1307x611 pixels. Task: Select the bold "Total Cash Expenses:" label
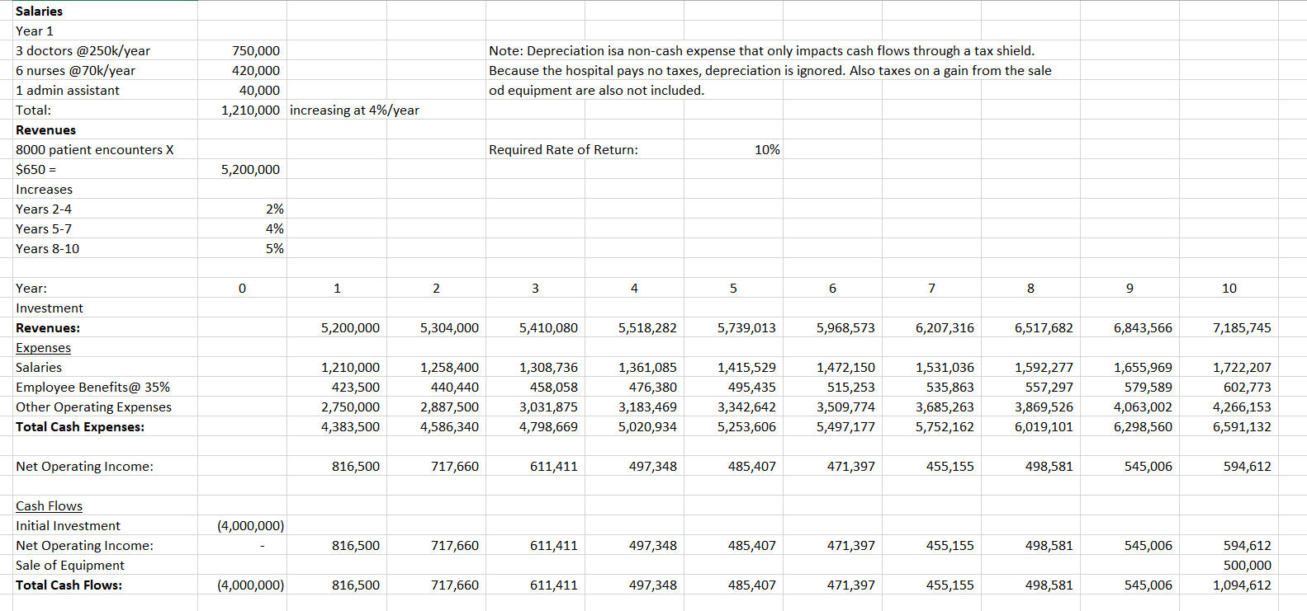(79, 426)
